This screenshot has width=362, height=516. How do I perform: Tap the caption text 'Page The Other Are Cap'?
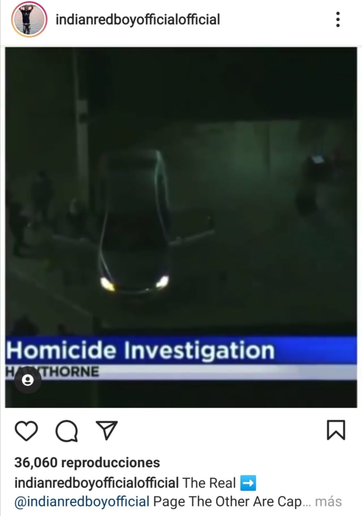pyautogui.click(x=227, y=502)
